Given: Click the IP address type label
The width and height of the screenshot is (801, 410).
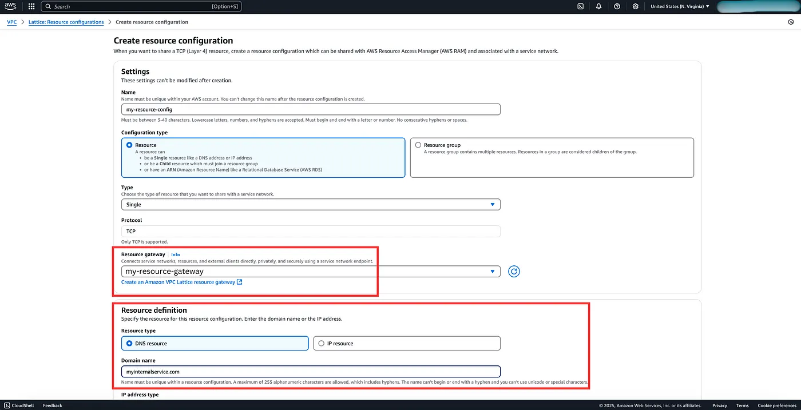Looking at the screenshot, I should [x=140, y=395].
